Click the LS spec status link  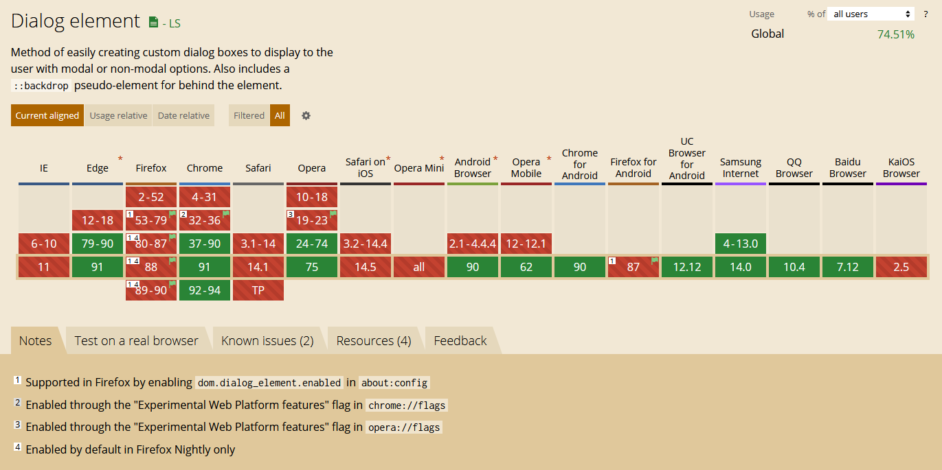click(x=172, y=23)
